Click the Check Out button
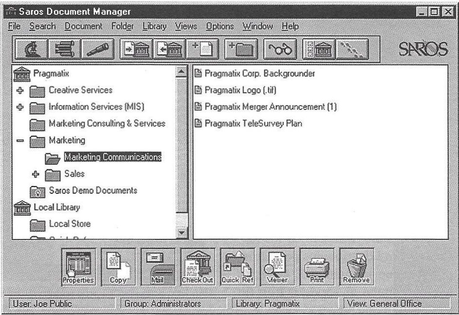The width and height of the screenshot is (459, 315). tap(197, 267)
